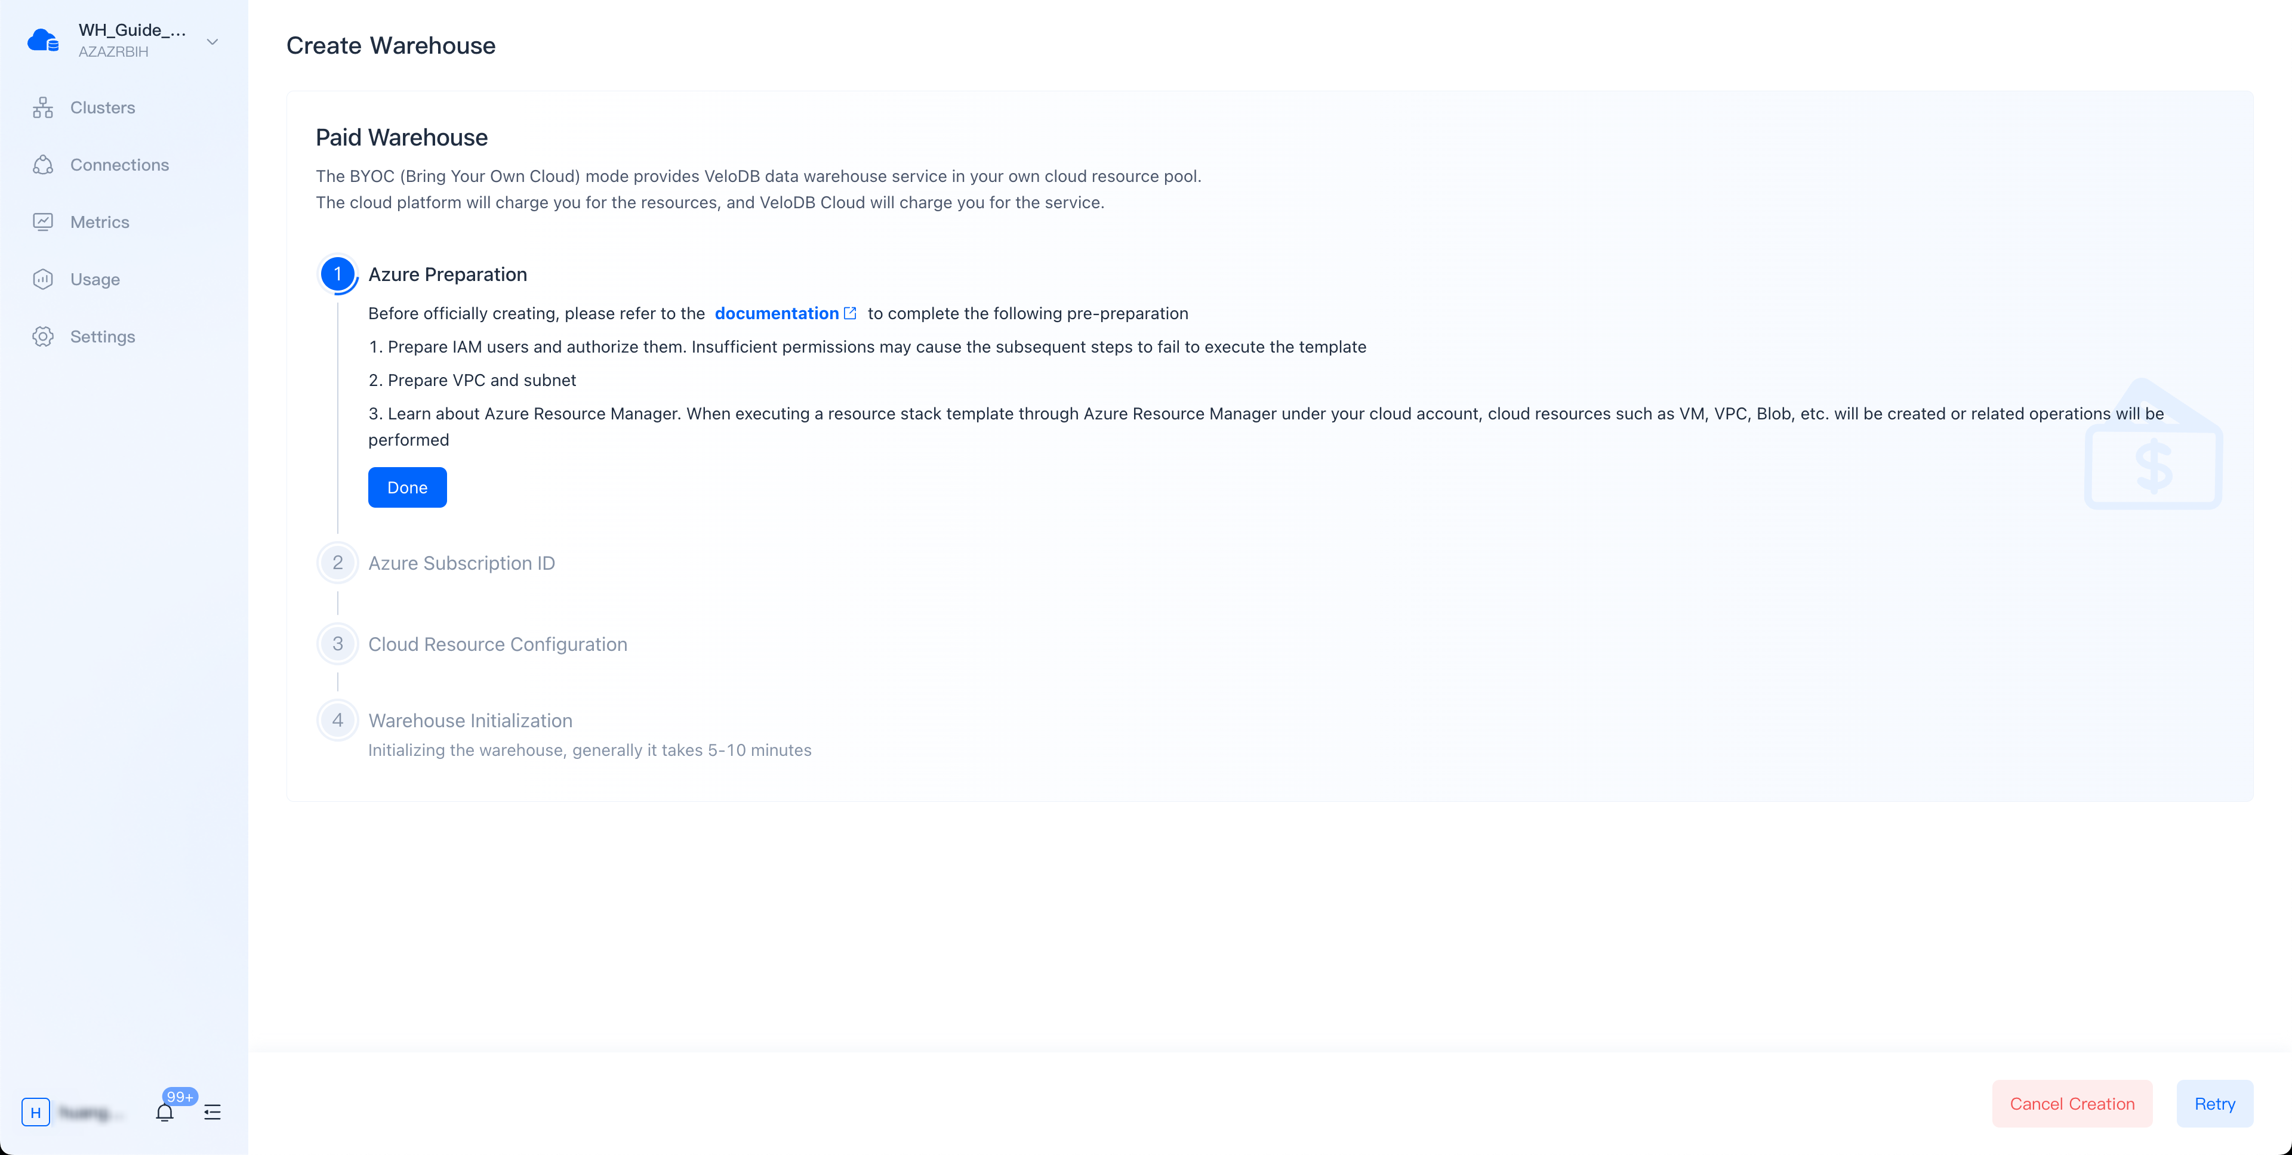
Task: Click the VeloDB cloud logo icon
Action: click(43, 41)
